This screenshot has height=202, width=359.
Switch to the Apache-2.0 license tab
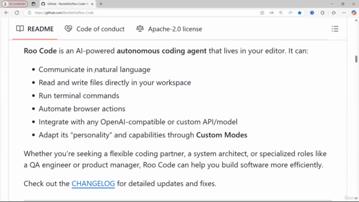click(169, 29)
